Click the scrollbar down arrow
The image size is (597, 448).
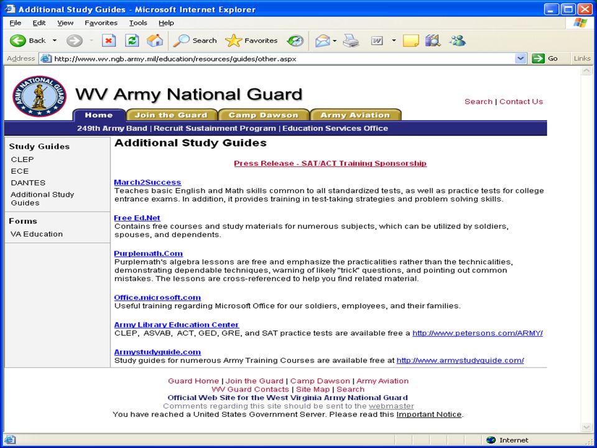586,427
